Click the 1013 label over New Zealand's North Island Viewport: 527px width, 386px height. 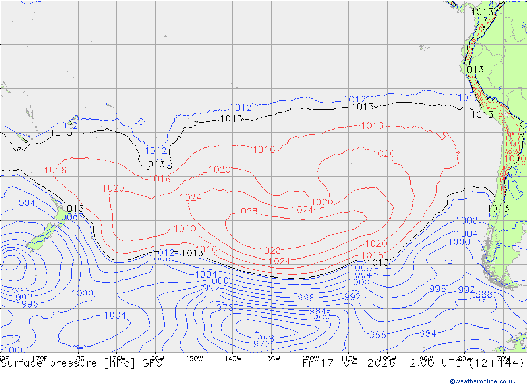73,209
